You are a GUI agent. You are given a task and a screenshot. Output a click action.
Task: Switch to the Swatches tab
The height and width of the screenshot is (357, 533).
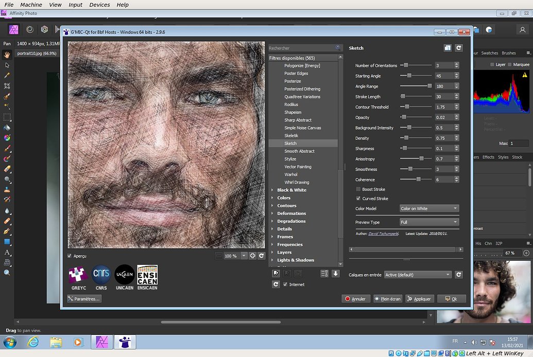489,52
